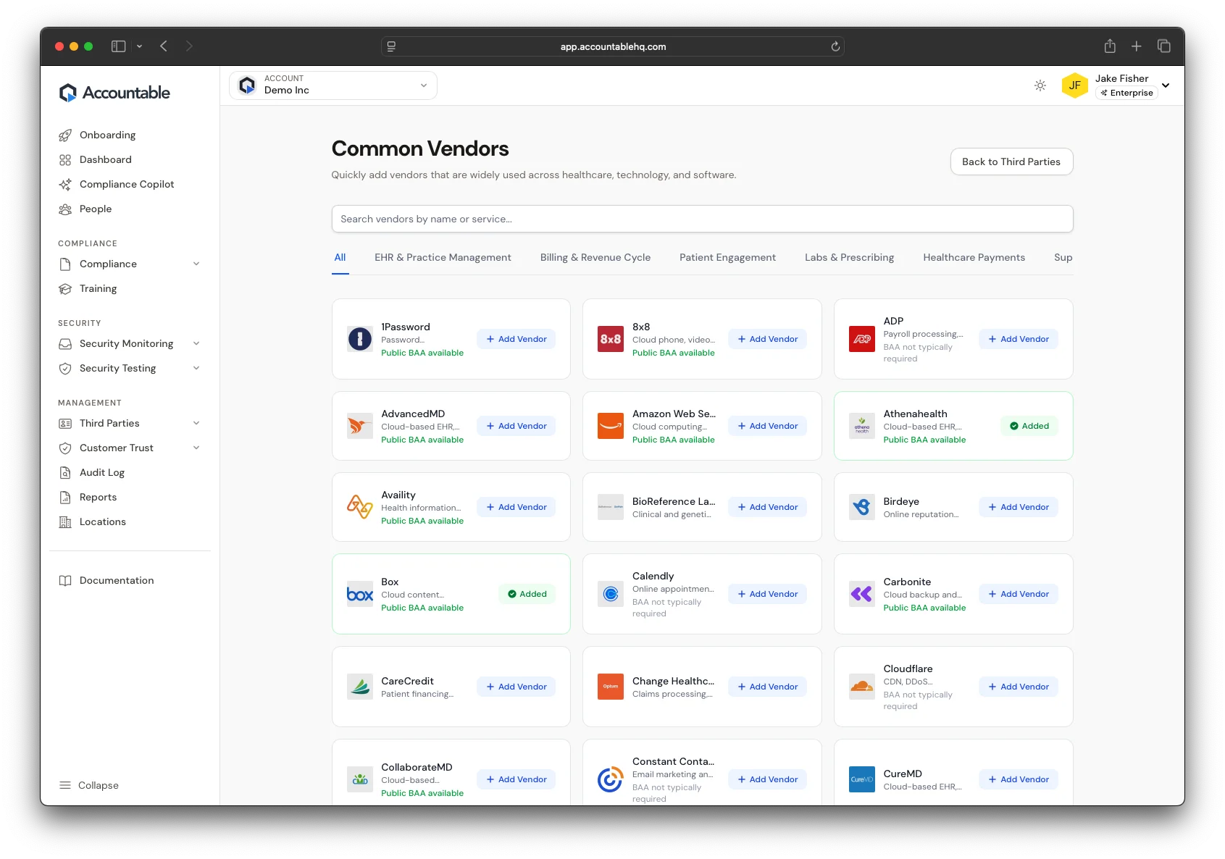This screenshot has height=859, width=1225.
Task: Collapse the sidebar with Collapse button
Action: pos(89,786)
